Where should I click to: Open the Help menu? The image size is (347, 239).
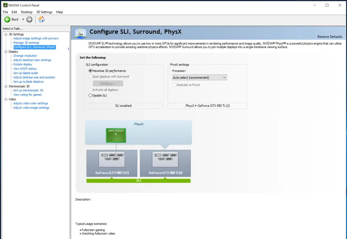coord(59,12)
